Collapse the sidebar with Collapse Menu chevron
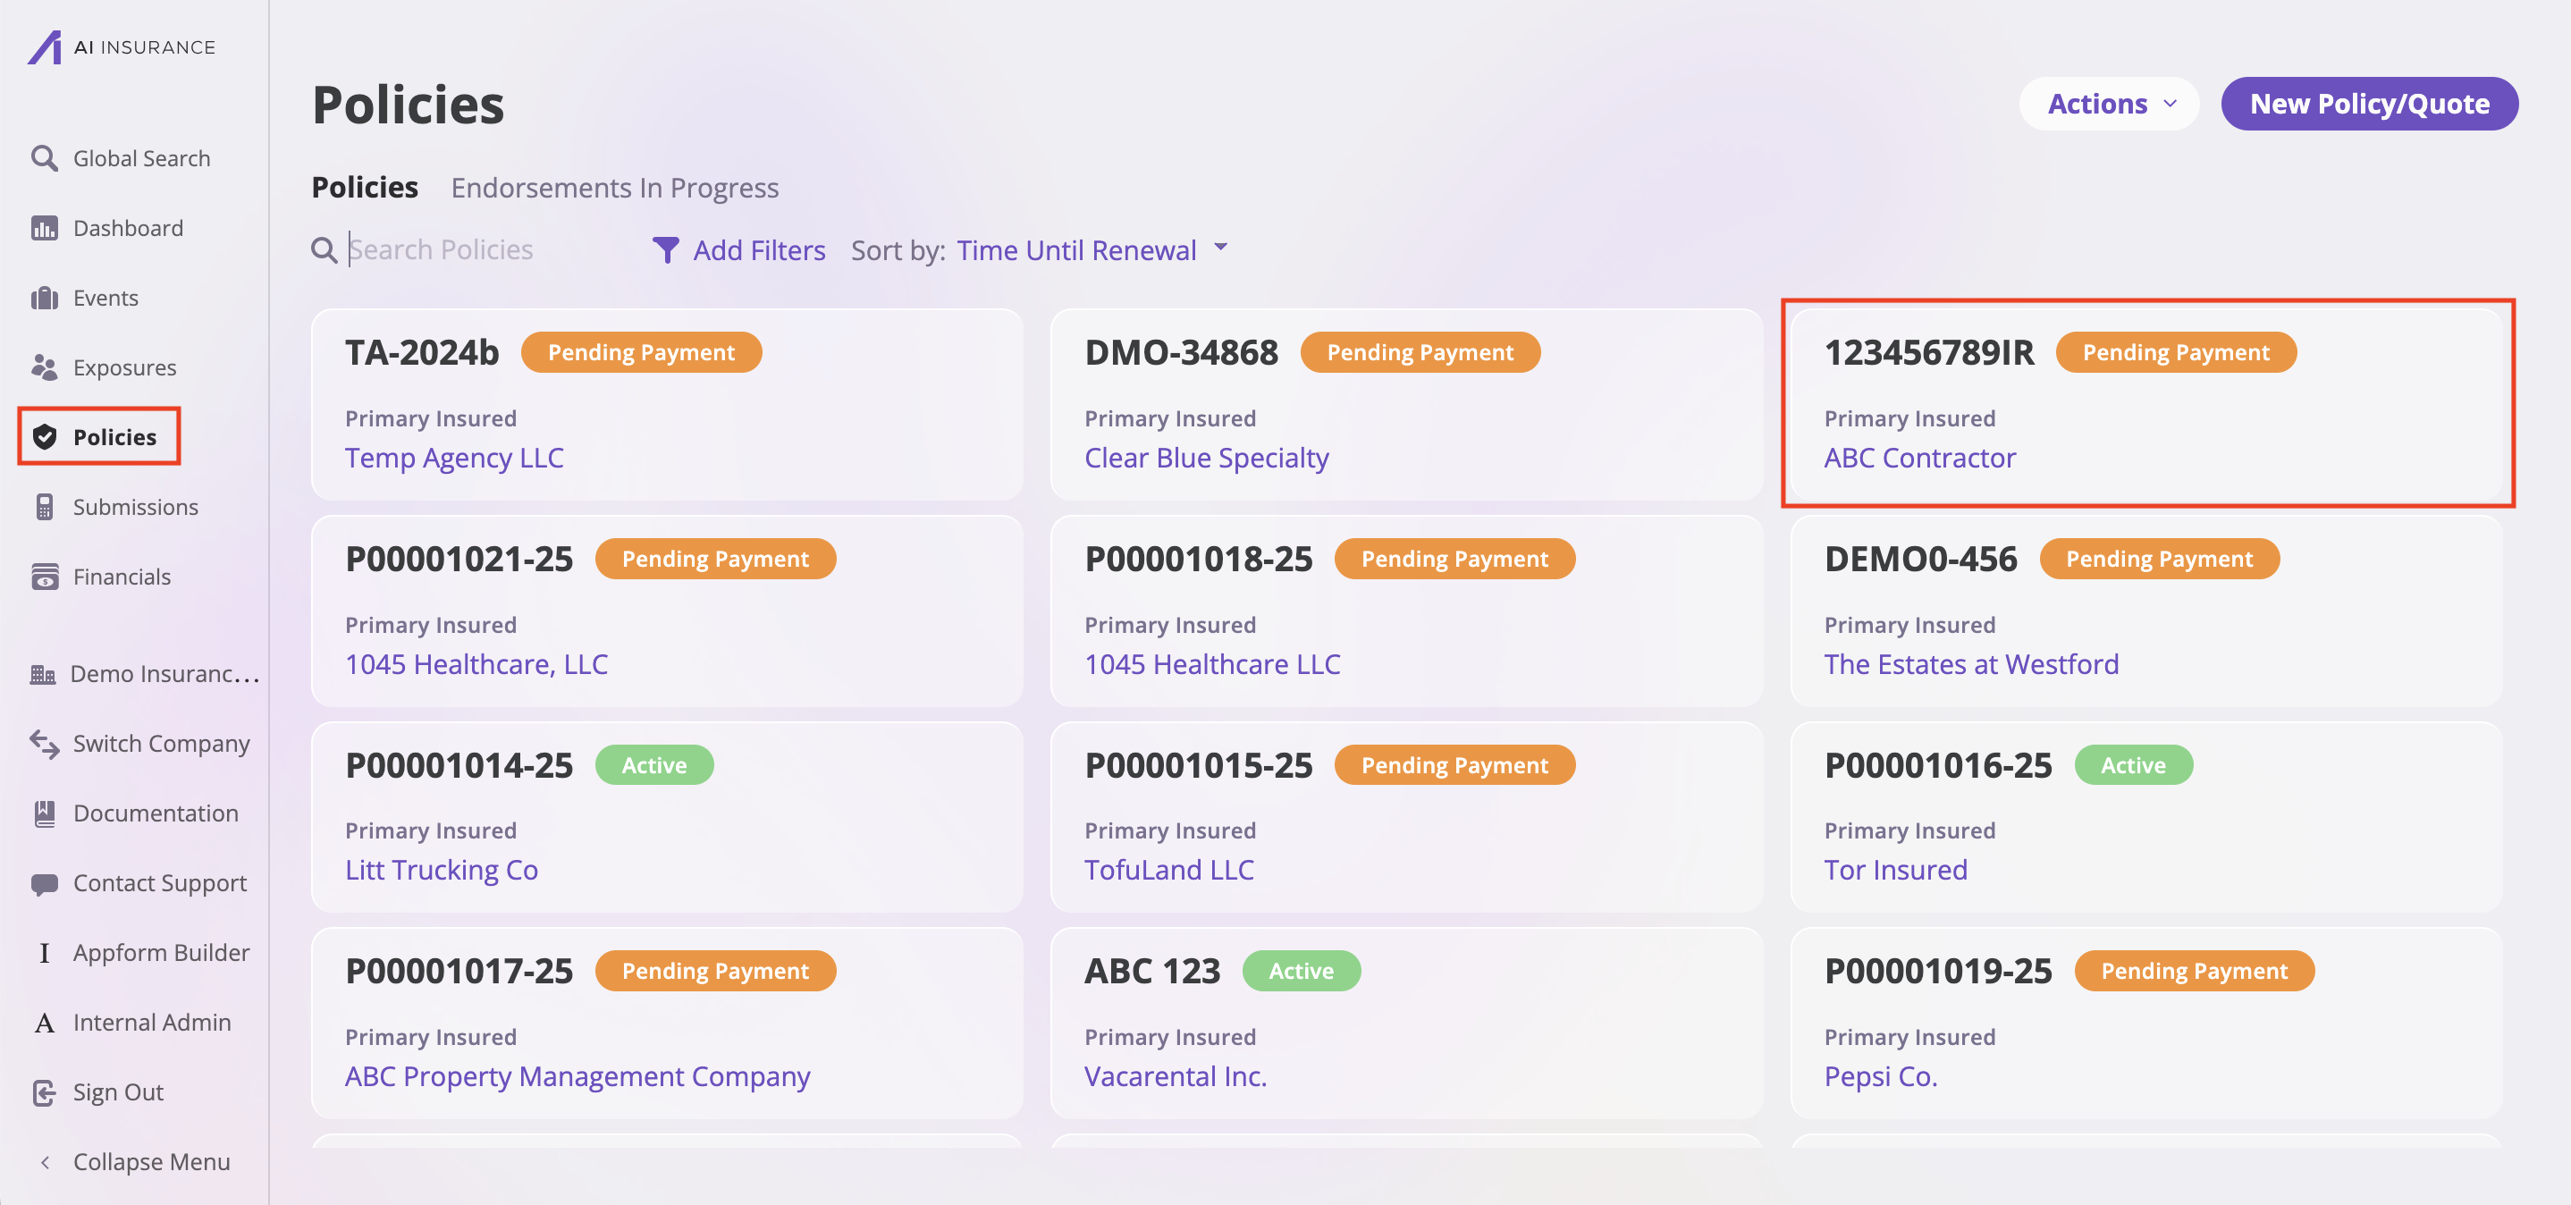 coord(44,1162)
